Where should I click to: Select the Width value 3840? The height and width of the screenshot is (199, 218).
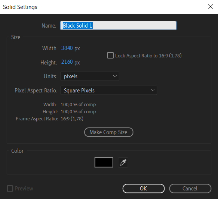click(x=67, y=48)
